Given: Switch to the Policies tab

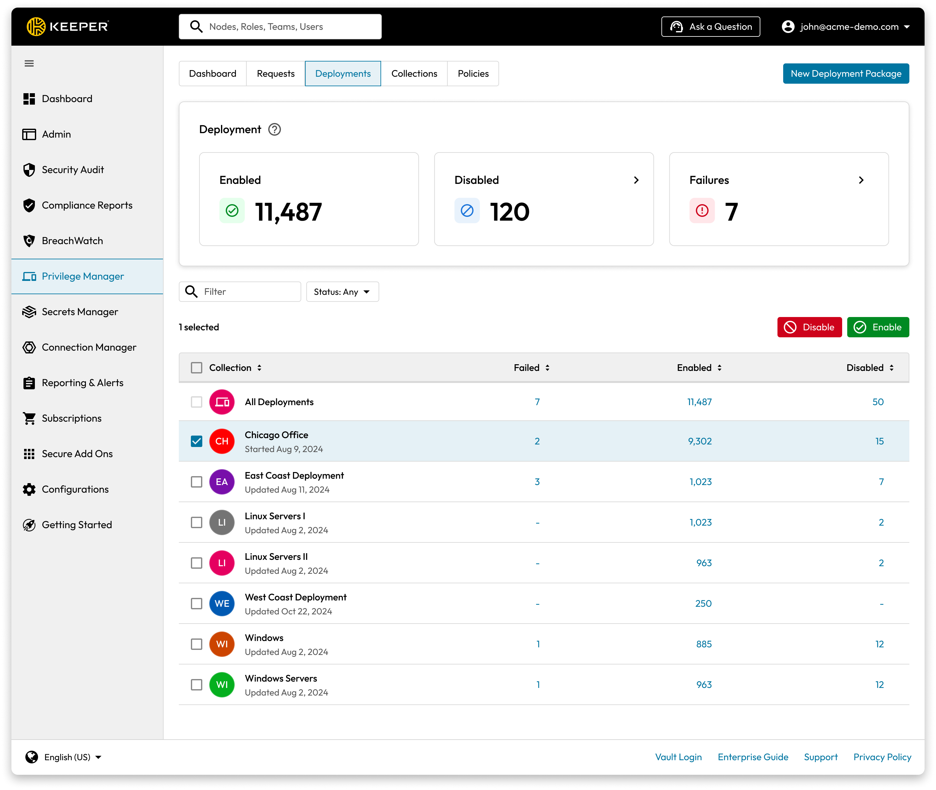Looking at the screenshot, I should click(x=473, y=74).
